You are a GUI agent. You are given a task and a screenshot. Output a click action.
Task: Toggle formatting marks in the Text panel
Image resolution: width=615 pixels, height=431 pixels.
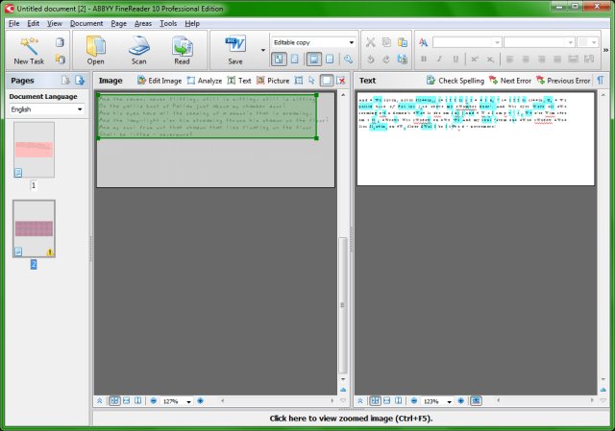coord(601,81)
